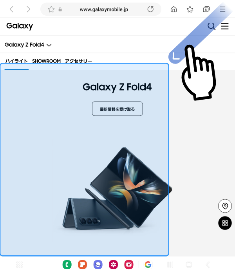Open the apps drawer grid icon
Screen dimensions: 235x273
point(20,265)
